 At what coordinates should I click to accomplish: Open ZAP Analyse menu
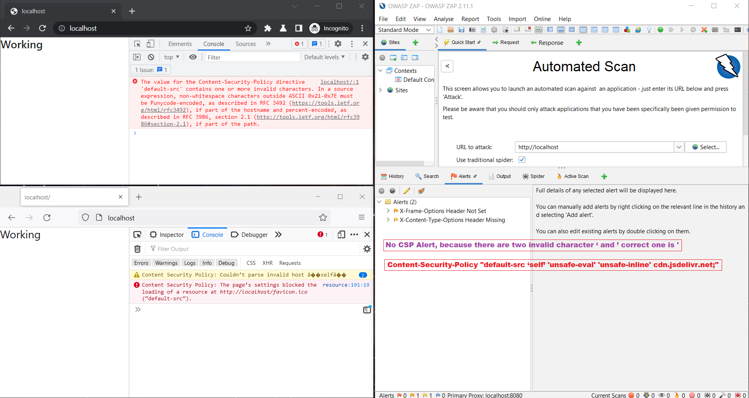click(444, 19)
